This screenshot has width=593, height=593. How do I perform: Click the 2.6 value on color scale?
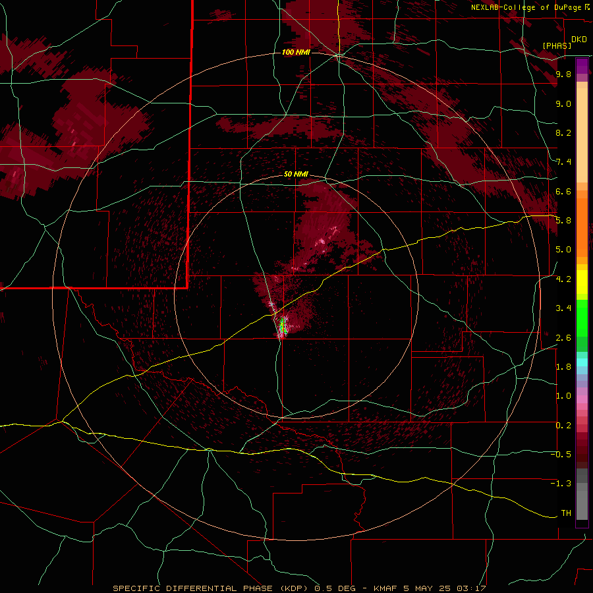pyautogui.click(x=563, y=338)
